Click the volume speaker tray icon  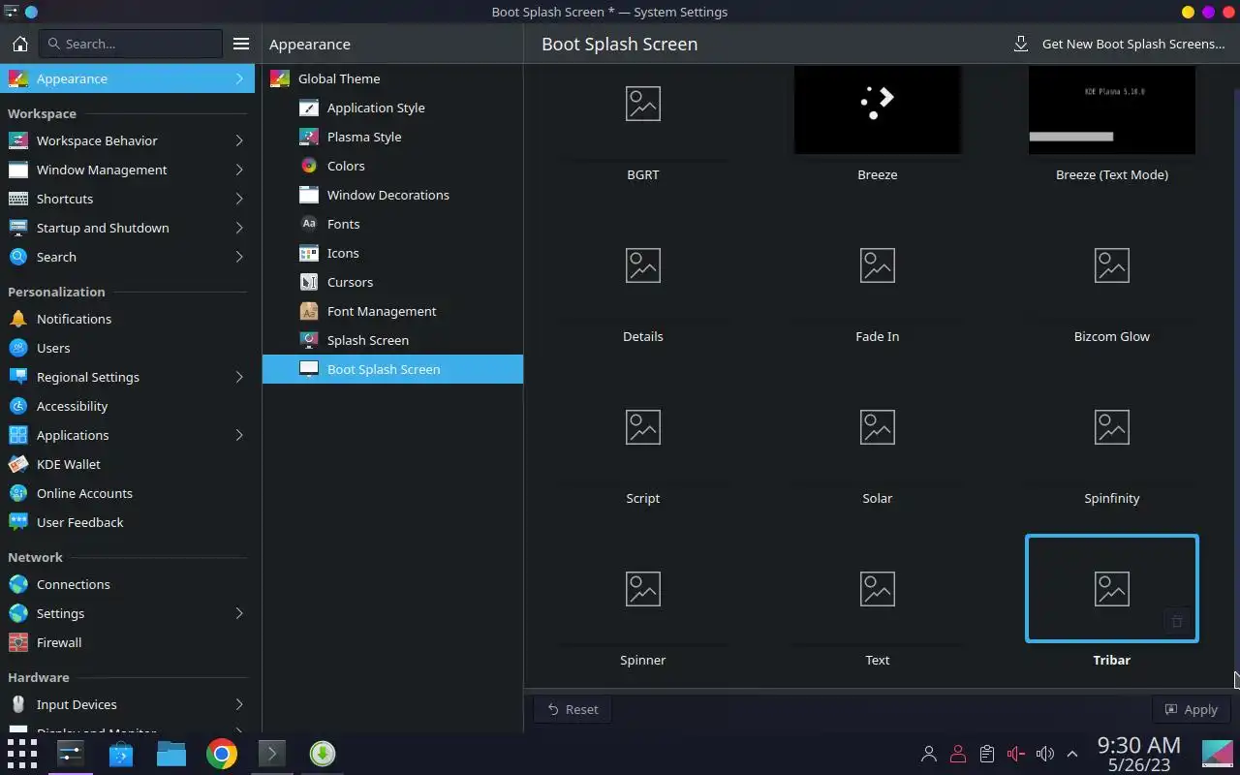click(x=1044, y=754)
